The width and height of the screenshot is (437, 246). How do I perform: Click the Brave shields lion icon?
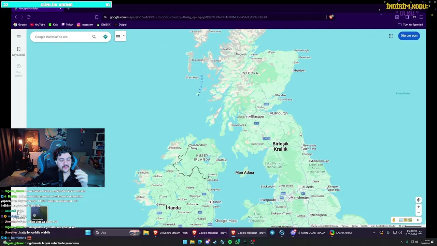click(x=331, y=17)
